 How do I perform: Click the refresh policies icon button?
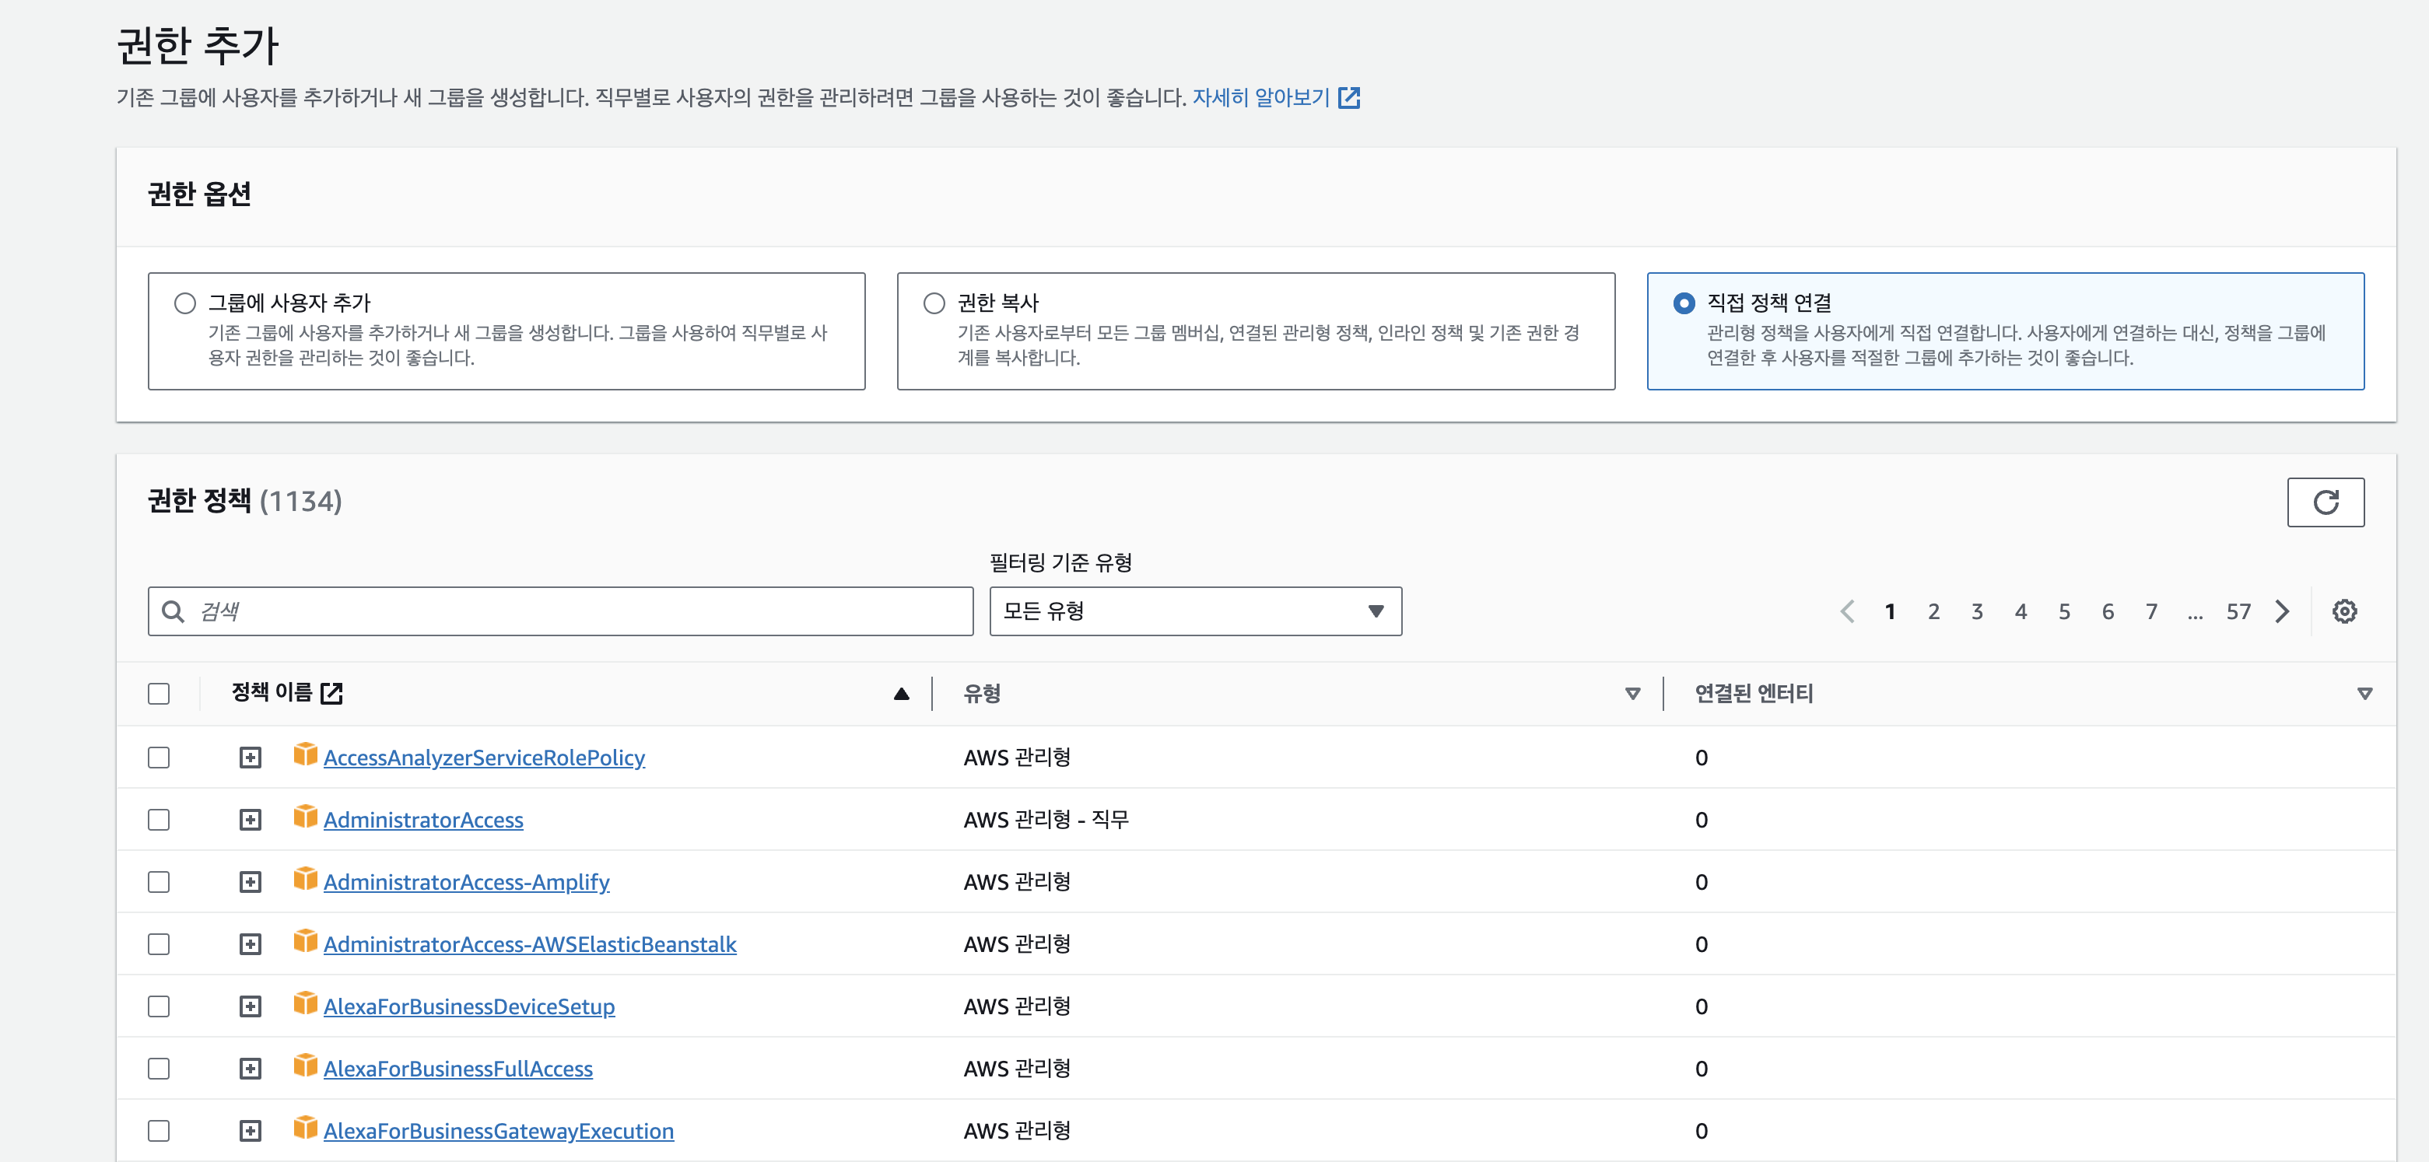click(2324, 502)
